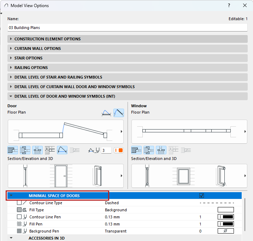
Task: Click the window floor plan preview image
Action: click(189, 132)
